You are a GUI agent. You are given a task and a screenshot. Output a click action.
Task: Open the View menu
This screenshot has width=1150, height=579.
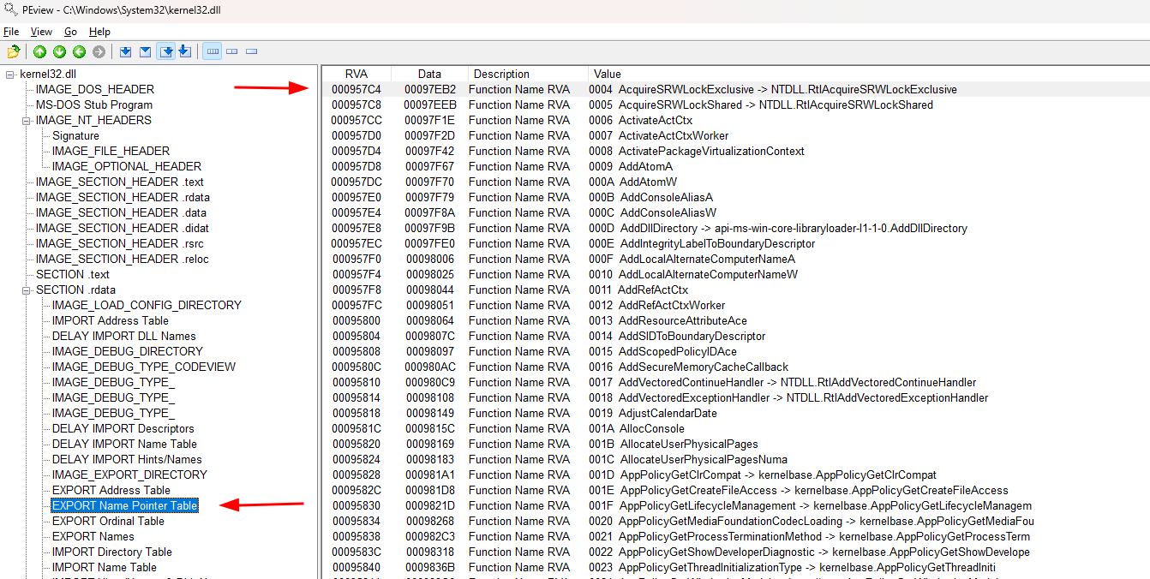41,31
